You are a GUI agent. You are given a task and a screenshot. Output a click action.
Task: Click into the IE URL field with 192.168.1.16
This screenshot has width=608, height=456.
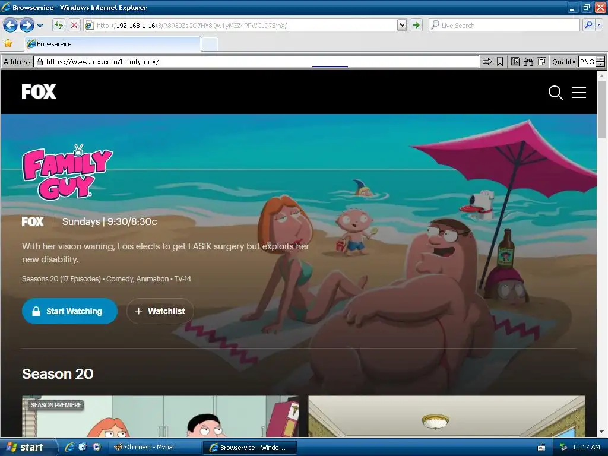[240, 26]
